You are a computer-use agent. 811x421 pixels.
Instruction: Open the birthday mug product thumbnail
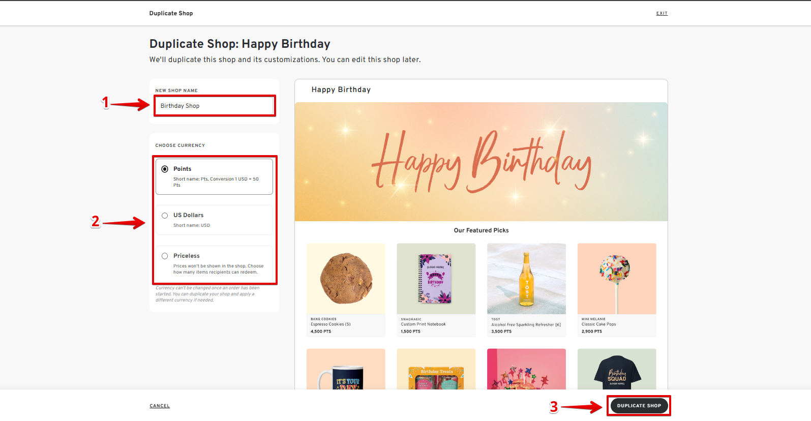(x=346, y=370)
